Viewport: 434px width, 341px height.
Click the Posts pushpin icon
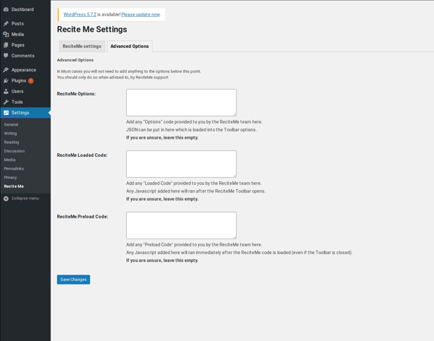click(6, 23)
